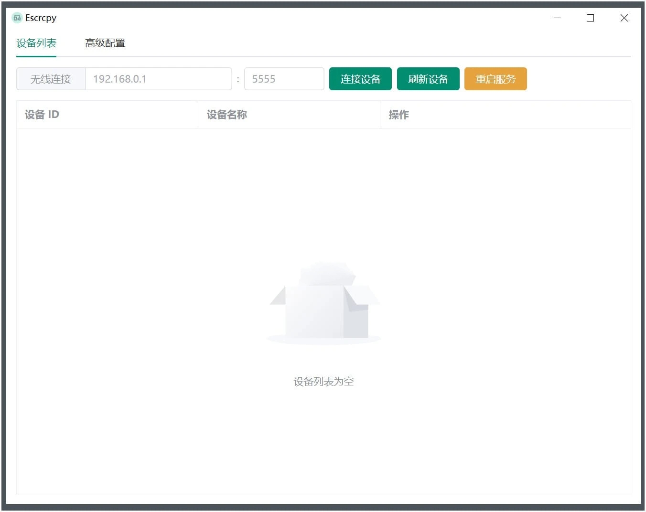The image size is (646, 512).
Task: Click the port input showing 5555
Action: tap(284, 79)
